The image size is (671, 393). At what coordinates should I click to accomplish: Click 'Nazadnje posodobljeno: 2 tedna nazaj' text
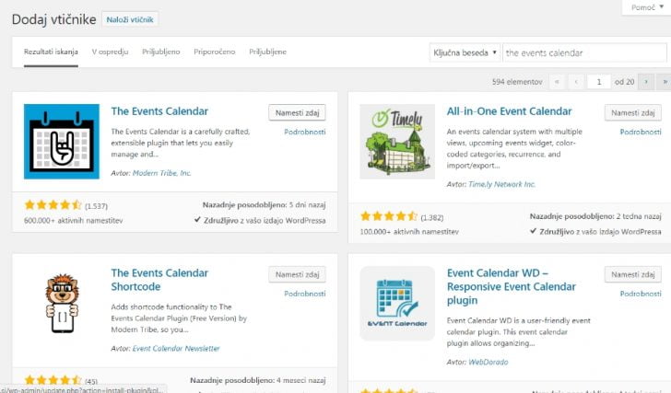click(595, 216)
